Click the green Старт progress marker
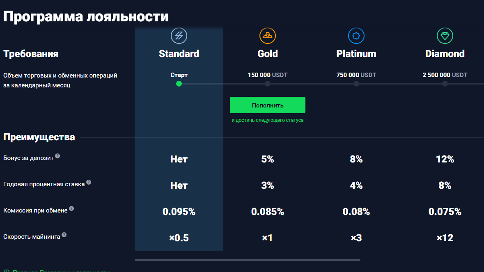 coord(179,84)
